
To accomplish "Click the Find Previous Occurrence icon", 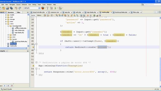I will [x=60, y=15].
